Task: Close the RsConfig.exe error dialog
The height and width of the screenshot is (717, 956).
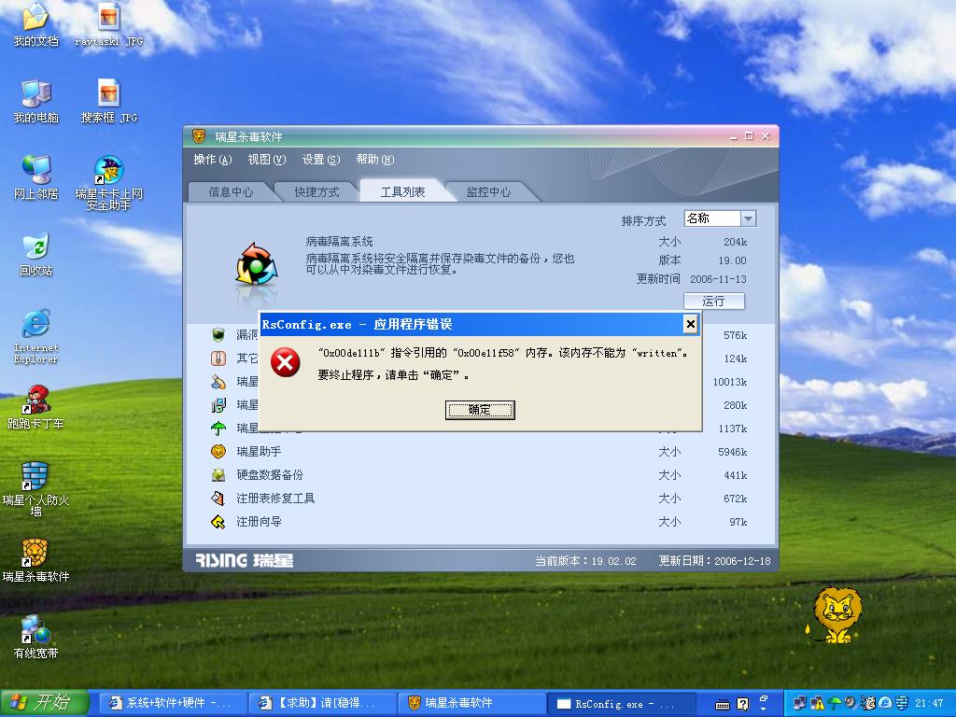Action: tap(690, 324)
